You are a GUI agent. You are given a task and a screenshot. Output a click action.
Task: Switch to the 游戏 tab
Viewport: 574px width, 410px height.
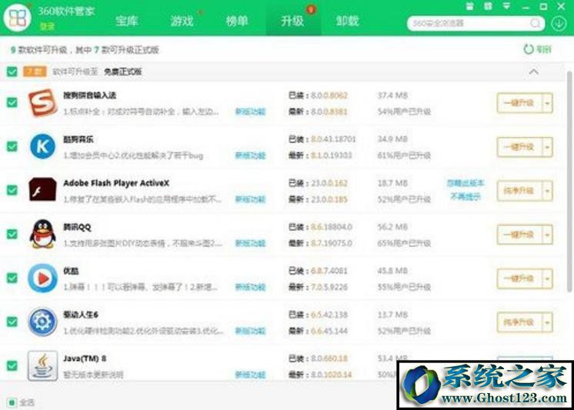point(182,21)
